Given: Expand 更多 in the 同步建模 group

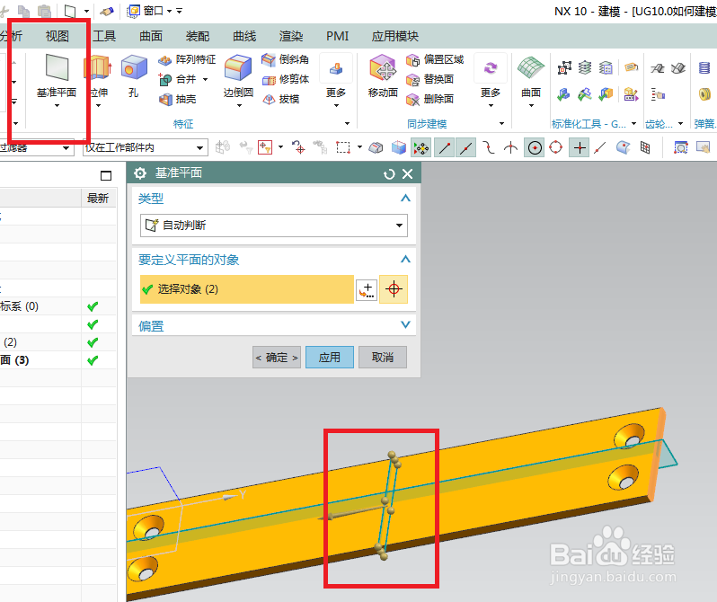Looking at the screenshot, I should 491,82.
